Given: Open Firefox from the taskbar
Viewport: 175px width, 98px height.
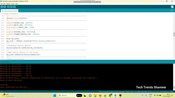Looking at the screenshot, I should coord(100,96).
